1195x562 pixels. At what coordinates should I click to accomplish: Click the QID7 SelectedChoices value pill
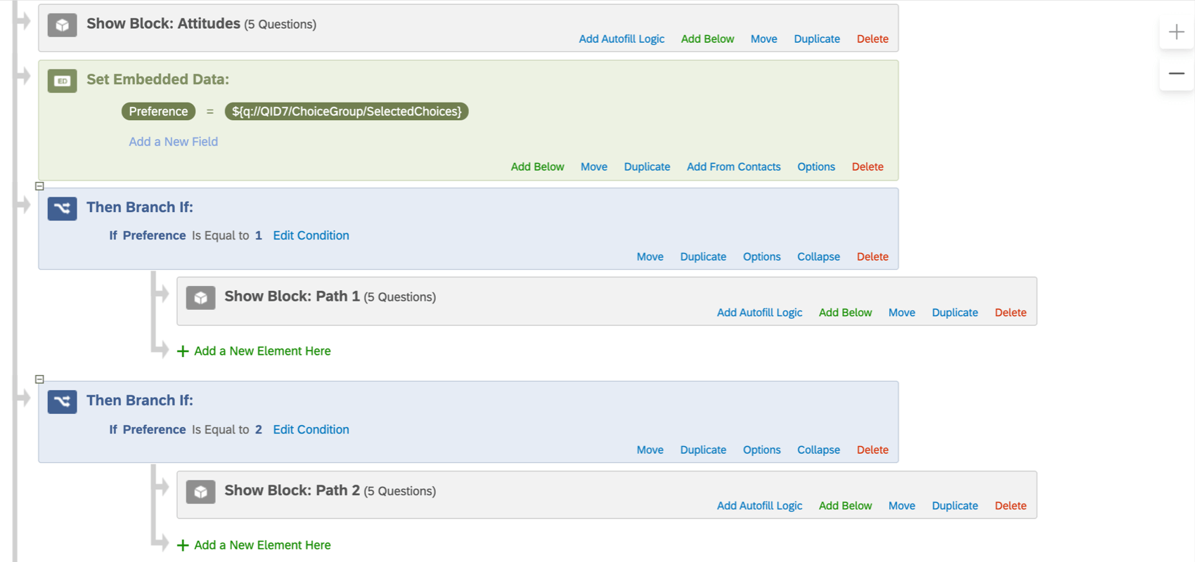tap(347, 111)
